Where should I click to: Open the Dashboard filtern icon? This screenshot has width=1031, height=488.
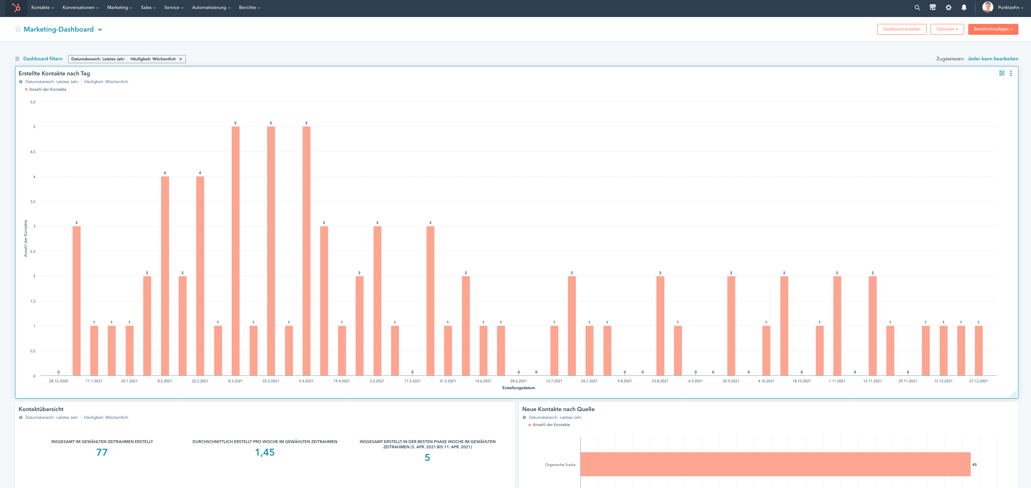tap(17, 58)
